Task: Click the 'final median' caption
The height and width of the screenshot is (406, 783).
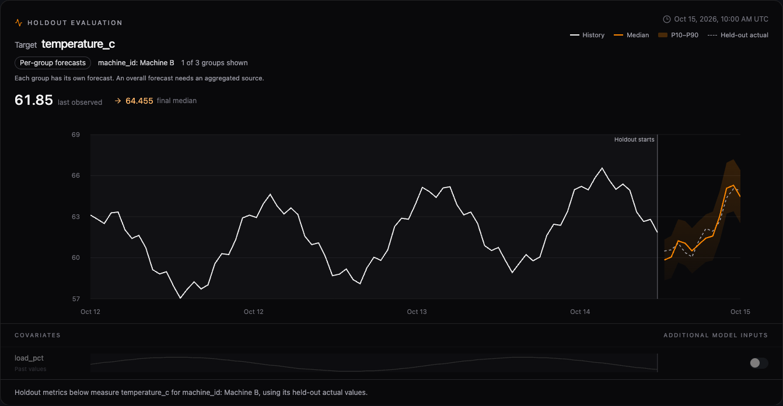Action: click(177, 101)
